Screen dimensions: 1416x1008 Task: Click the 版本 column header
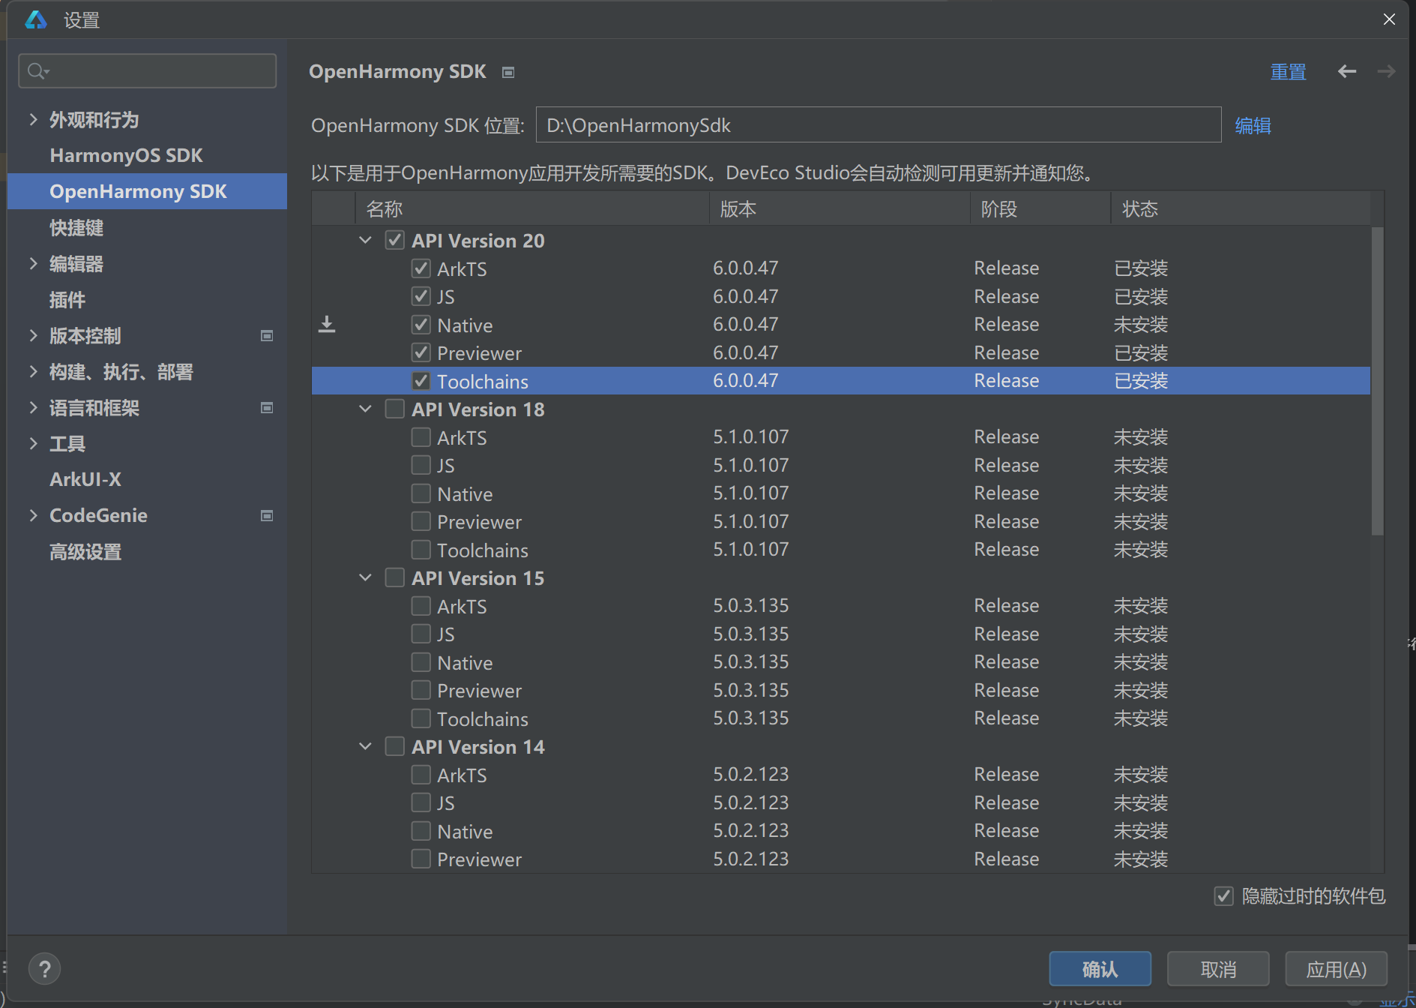pyautogui.click(x=840, y=208)
